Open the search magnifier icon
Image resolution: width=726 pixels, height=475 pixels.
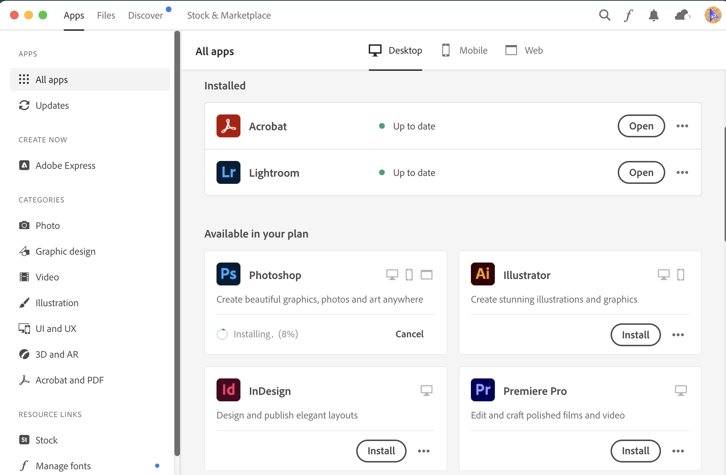[605, 15]
